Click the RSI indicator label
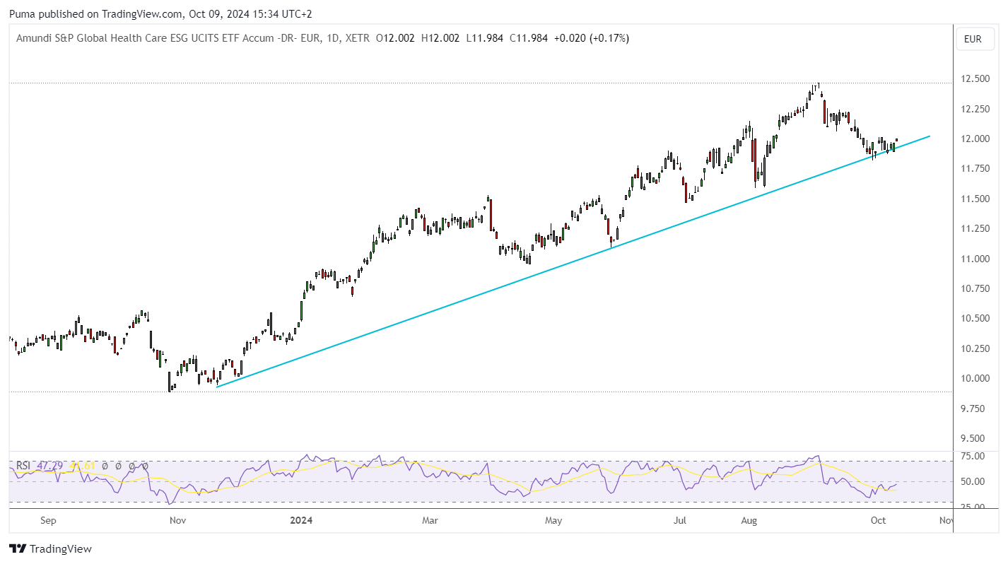Image resolution: width=1008 pixels, height=564 pixels. [x=23, y=466]
